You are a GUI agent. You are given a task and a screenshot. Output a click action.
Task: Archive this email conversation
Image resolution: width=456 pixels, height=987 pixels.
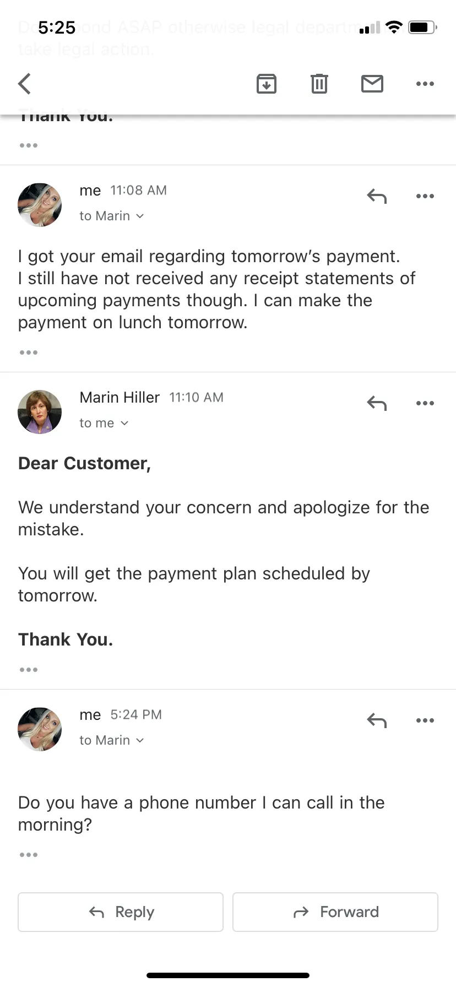pos(267,84)
